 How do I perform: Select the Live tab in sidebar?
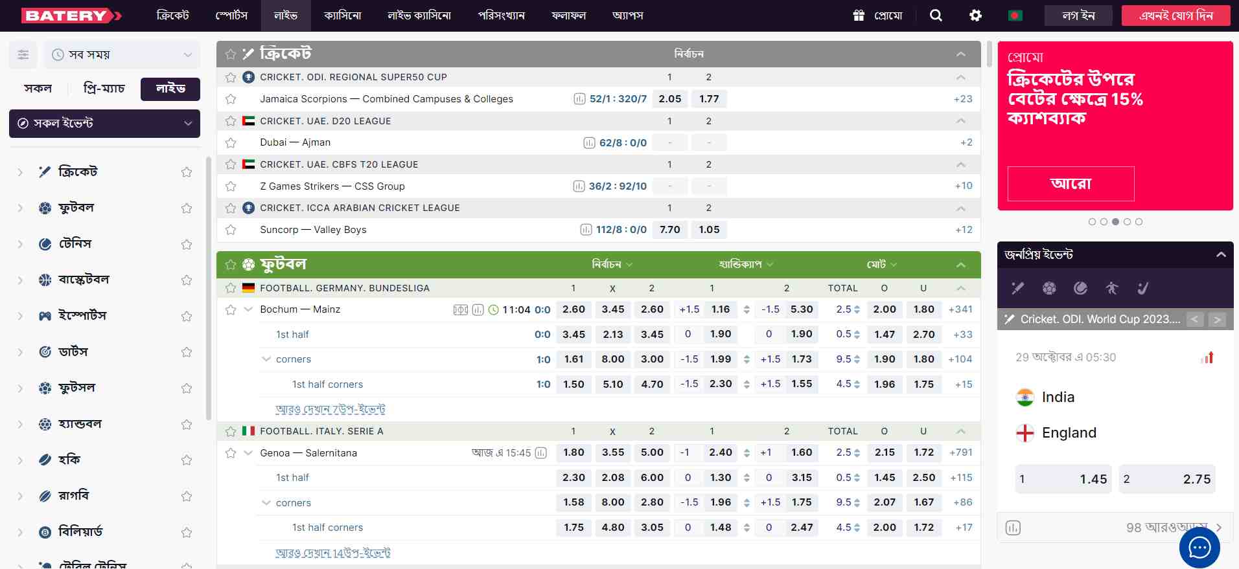point(170,89)
